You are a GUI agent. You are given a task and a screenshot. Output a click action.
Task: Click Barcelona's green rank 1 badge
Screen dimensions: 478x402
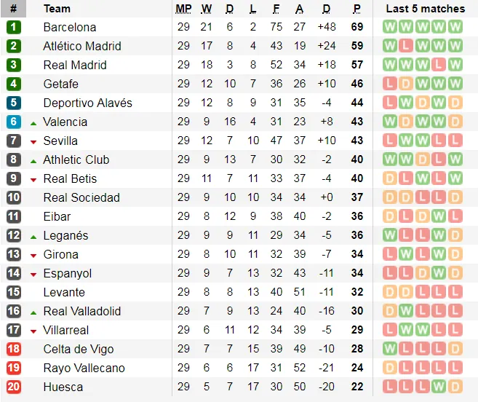pos(13,27)
